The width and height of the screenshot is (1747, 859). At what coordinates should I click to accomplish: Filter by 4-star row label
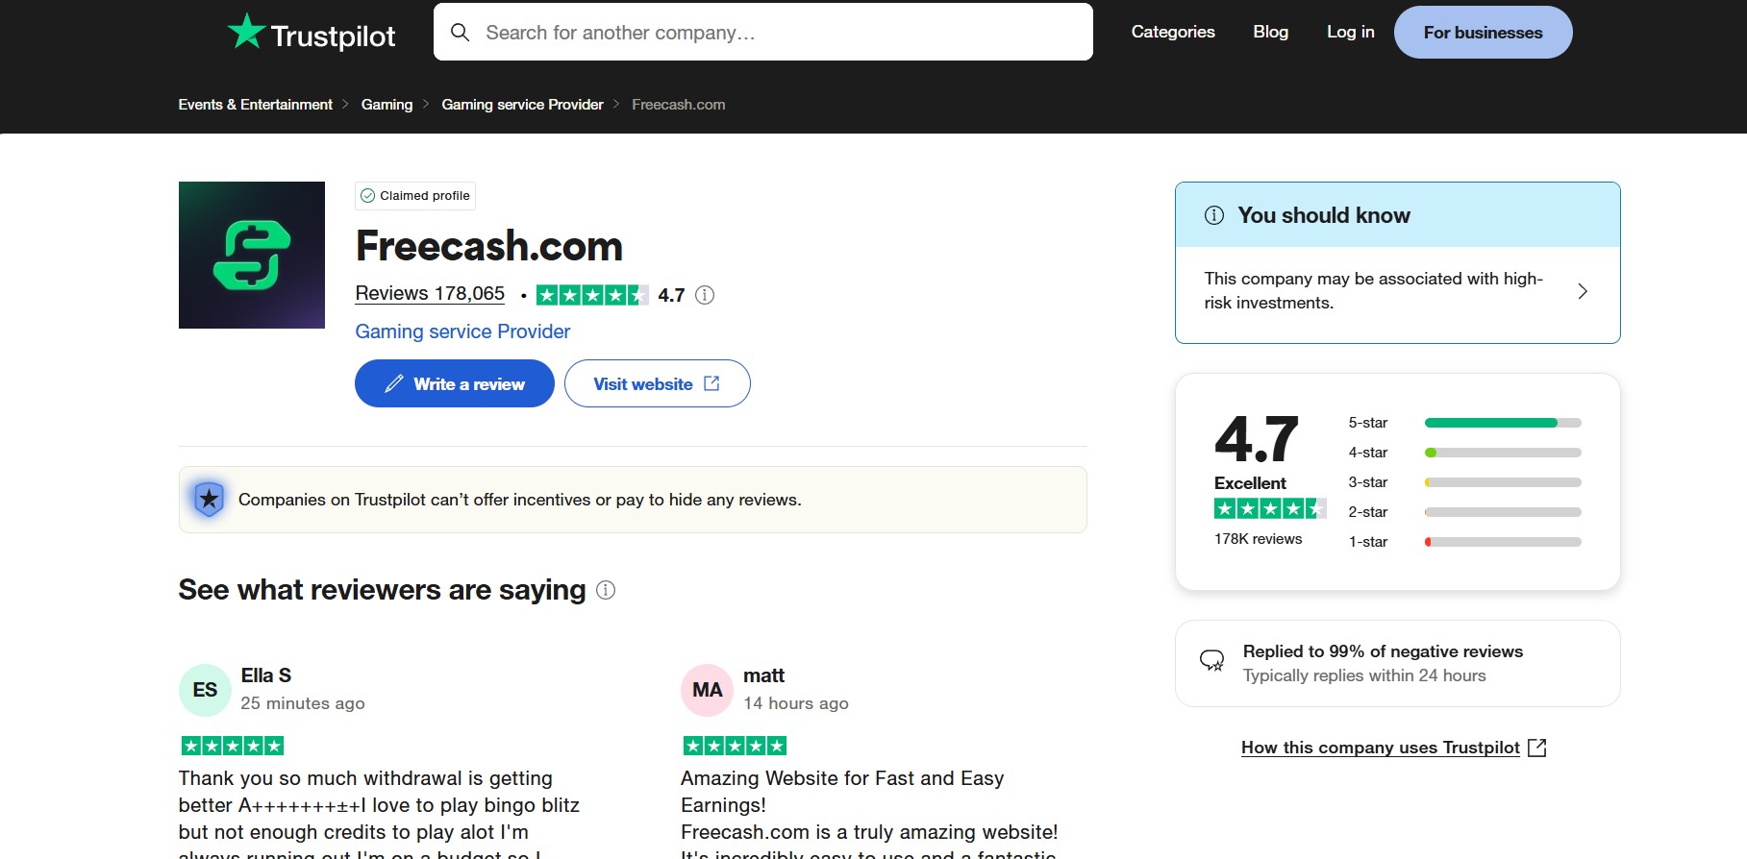click(x=1367, y=453)
